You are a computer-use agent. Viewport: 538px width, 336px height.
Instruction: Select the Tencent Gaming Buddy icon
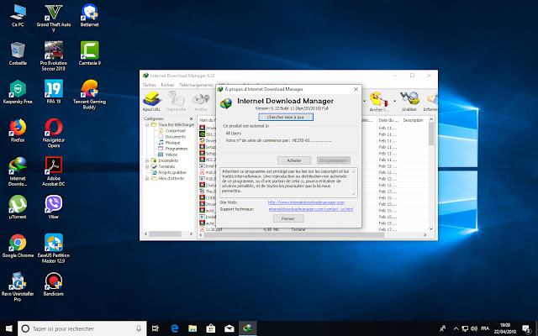(x=90, y=95)
